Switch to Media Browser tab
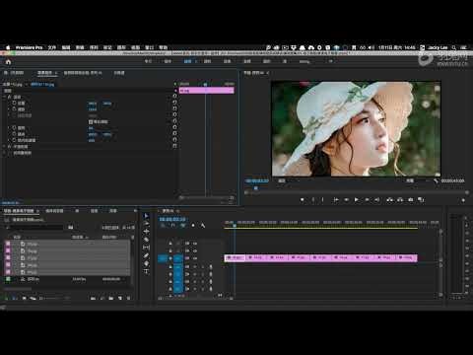This screenshot has height=355, width=473. coord(54,211)
